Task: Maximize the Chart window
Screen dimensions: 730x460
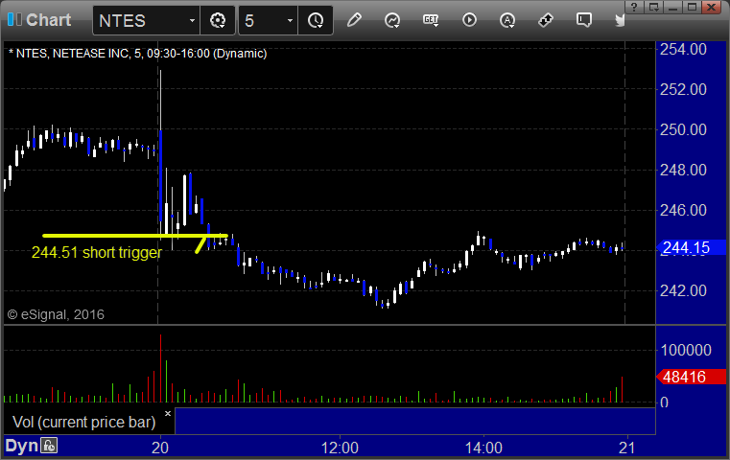Action: pyautogui.click(x=692, y=7)
